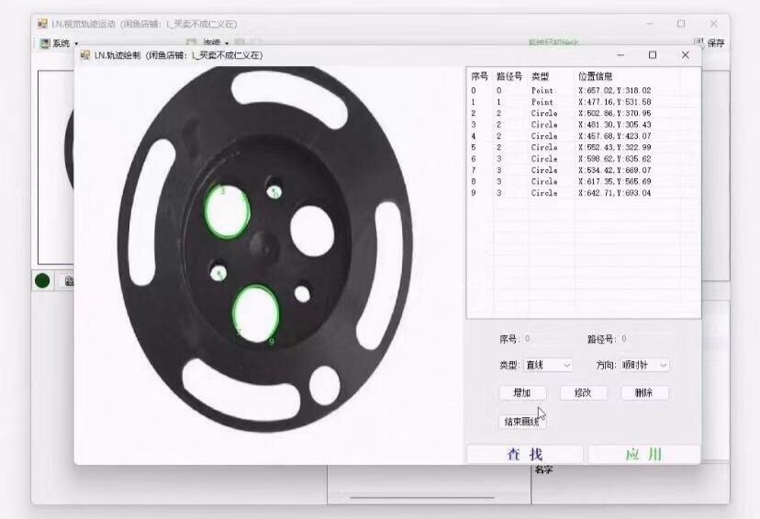Screen dimensions: 760x519
Task: Select row 2 Circle X:502.86
Action: coord(584,113)
